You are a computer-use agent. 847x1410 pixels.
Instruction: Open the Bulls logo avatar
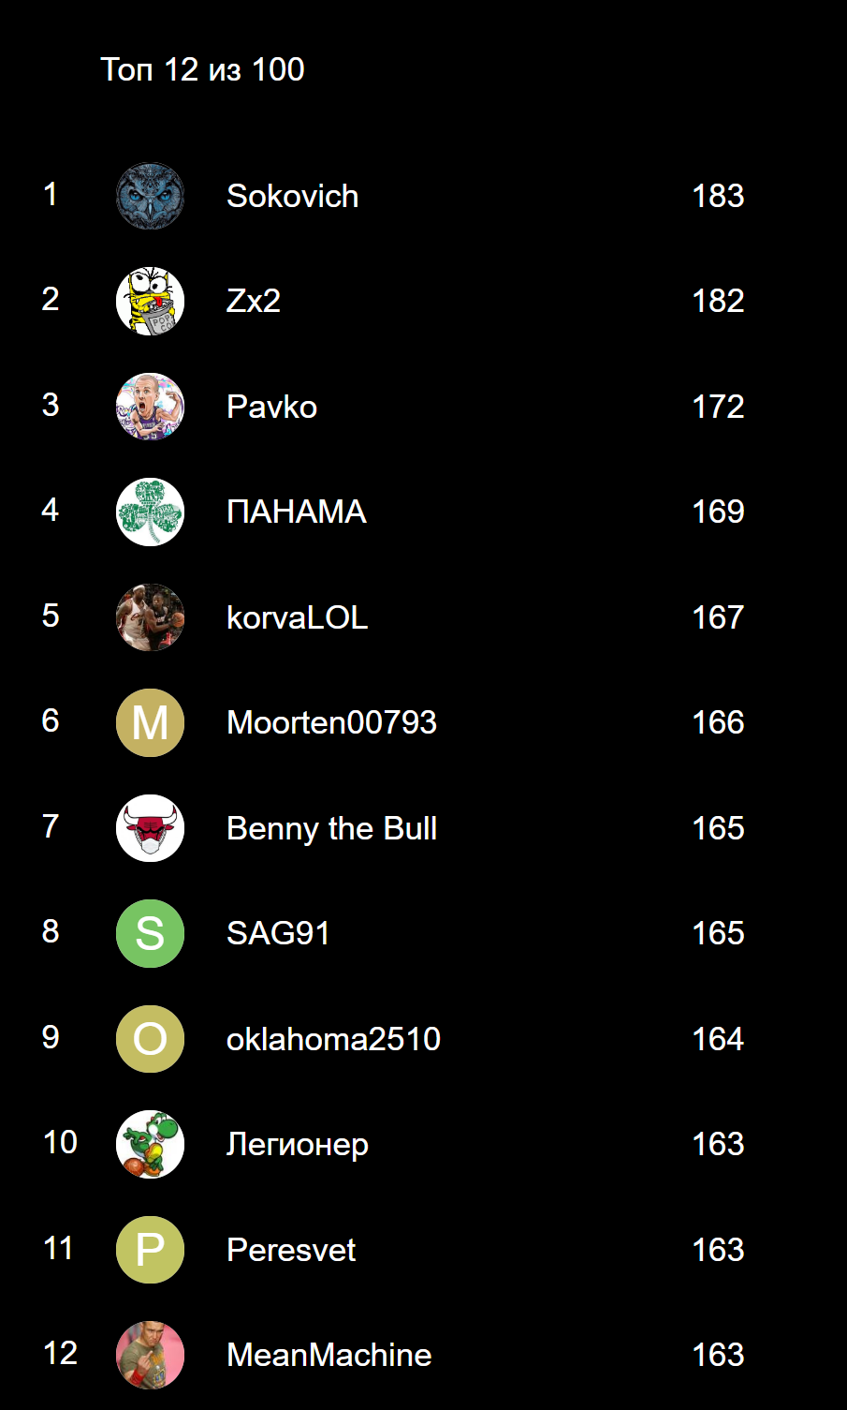[150, 828]
